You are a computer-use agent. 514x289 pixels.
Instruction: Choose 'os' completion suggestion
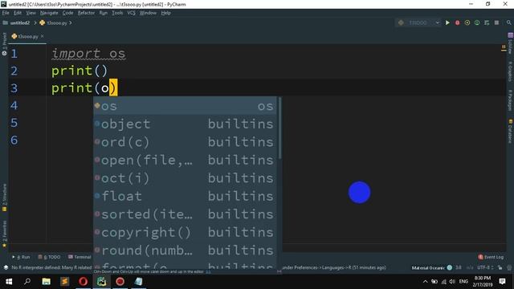tap(185, 106)
